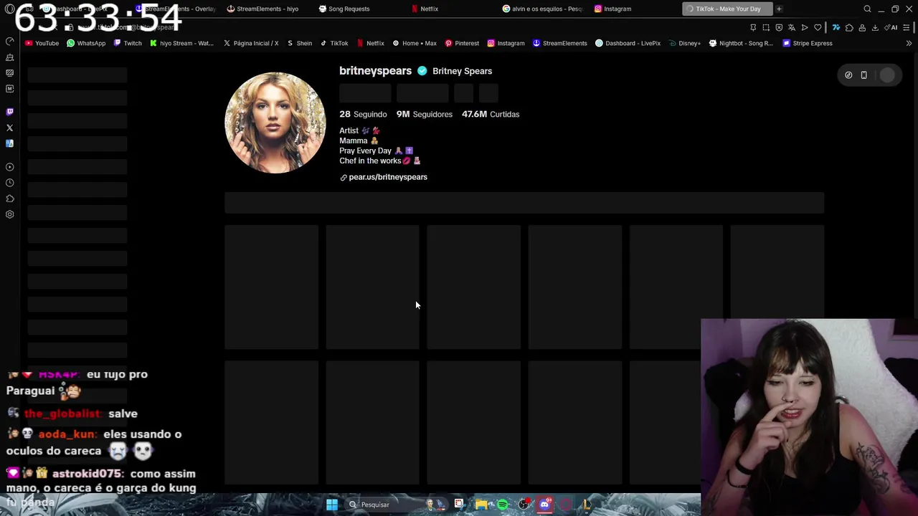
Task: Open OBS Studio from the taskbar
Action: point(524,505)
